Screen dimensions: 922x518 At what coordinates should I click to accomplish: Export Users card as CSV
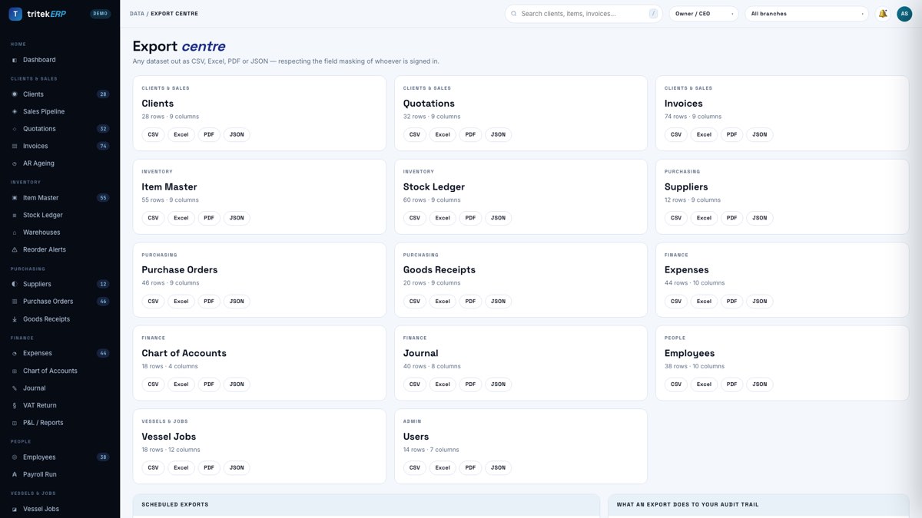point(415,467)
